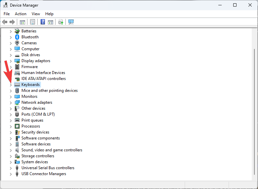
Task: Click the Software components icon
Action: pyautogui.click(x=17, y=138)
